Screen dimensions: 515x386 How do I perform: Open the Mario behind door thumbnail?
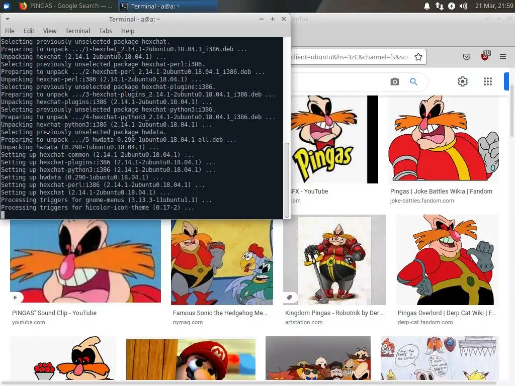click(x=191, y=359)
